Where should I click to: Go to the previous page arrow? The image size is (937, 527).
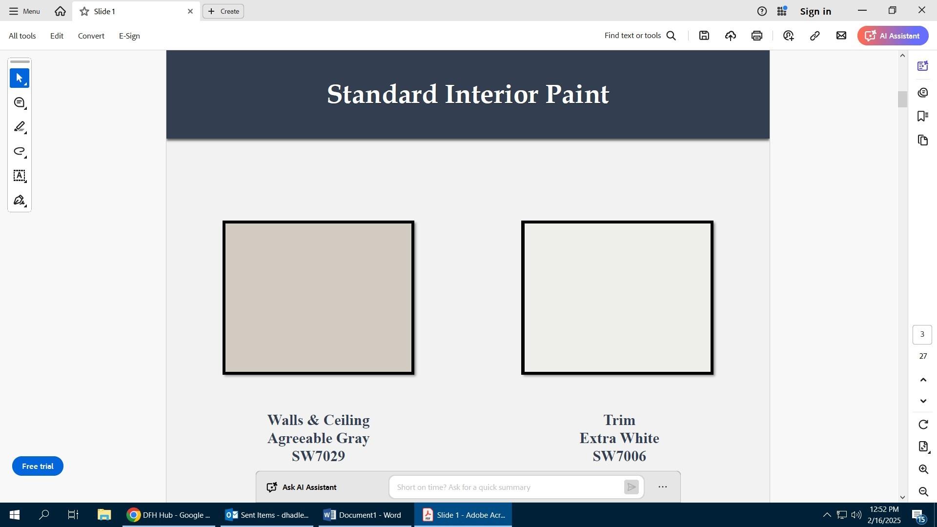click(x=923, y=380)
